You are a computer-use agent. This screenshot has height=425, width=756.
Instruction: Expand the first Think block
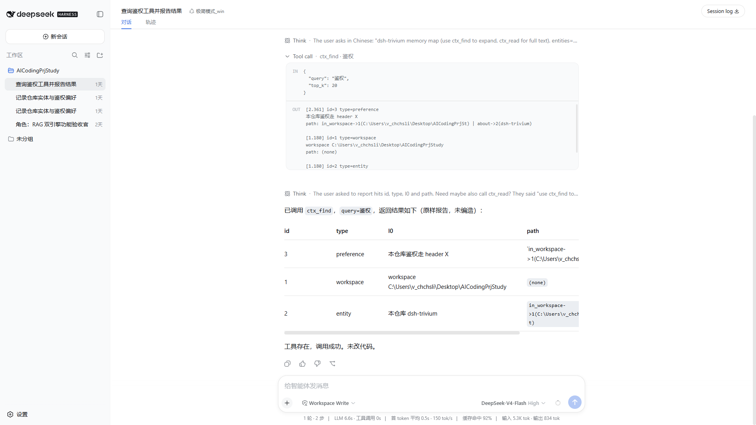431,41
